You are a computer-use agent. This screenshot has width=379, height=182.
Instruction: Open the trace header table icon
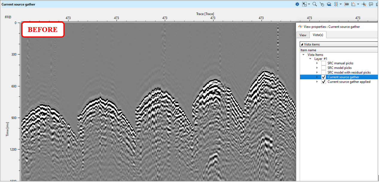click(x=347, y=4)
